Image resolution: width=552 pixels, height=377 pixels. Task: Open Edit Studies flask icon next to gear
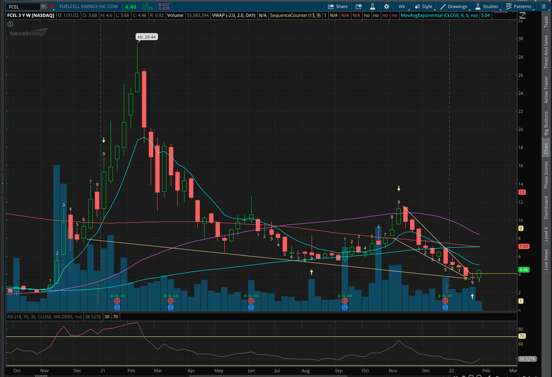(373, 6)
